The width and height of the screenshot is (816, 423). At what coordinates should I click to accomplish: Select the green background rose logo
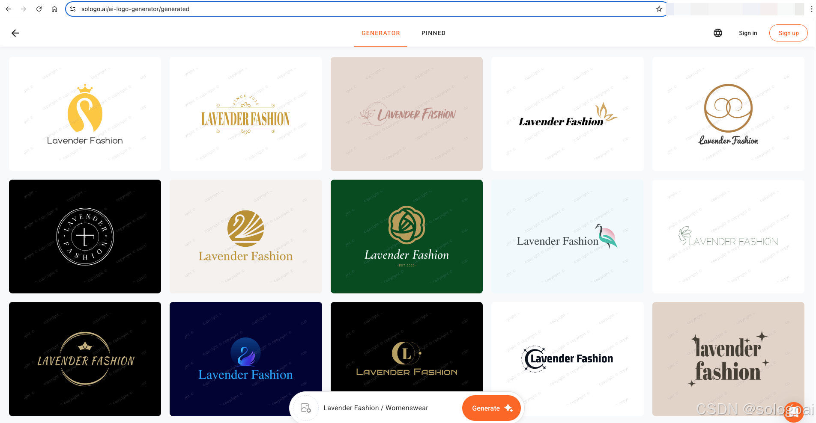click(x=407, y=237)
